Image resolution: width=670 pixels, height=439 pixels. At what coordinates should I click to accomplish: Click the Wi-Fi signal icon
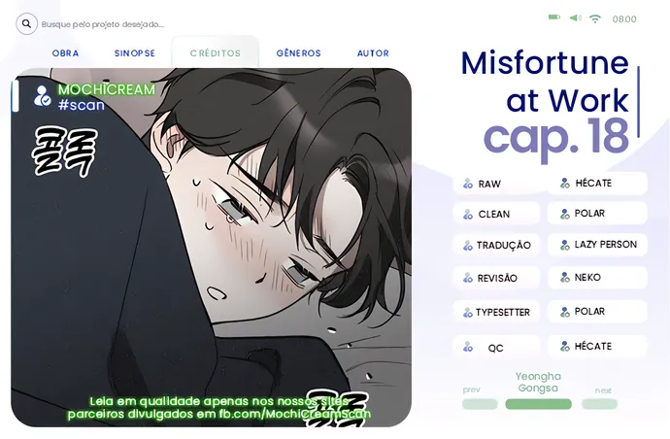coord(595,17)
